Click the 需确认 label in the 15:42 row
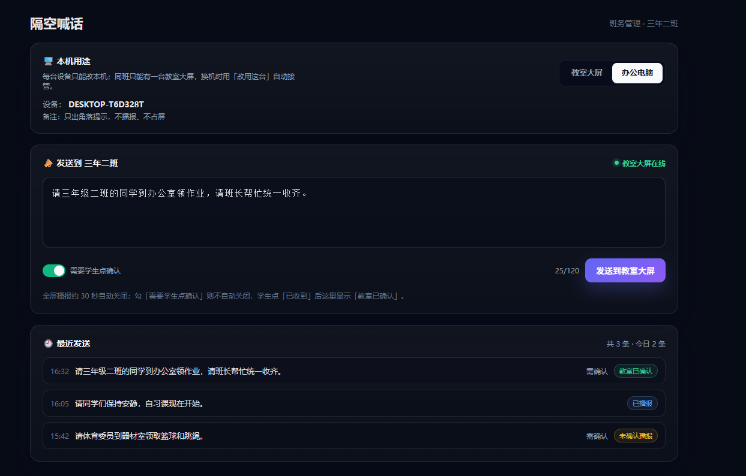 coord(597,436)
